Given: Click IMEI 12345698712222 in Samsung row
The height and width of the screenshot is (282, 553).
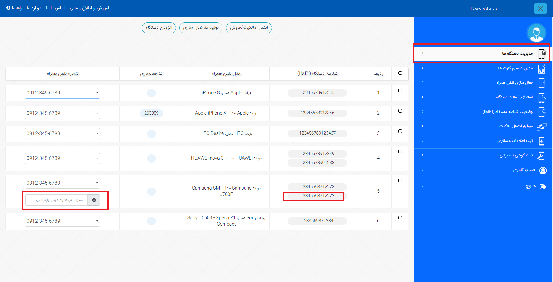Looking at the screenshot, I should (x=317, y=196).
